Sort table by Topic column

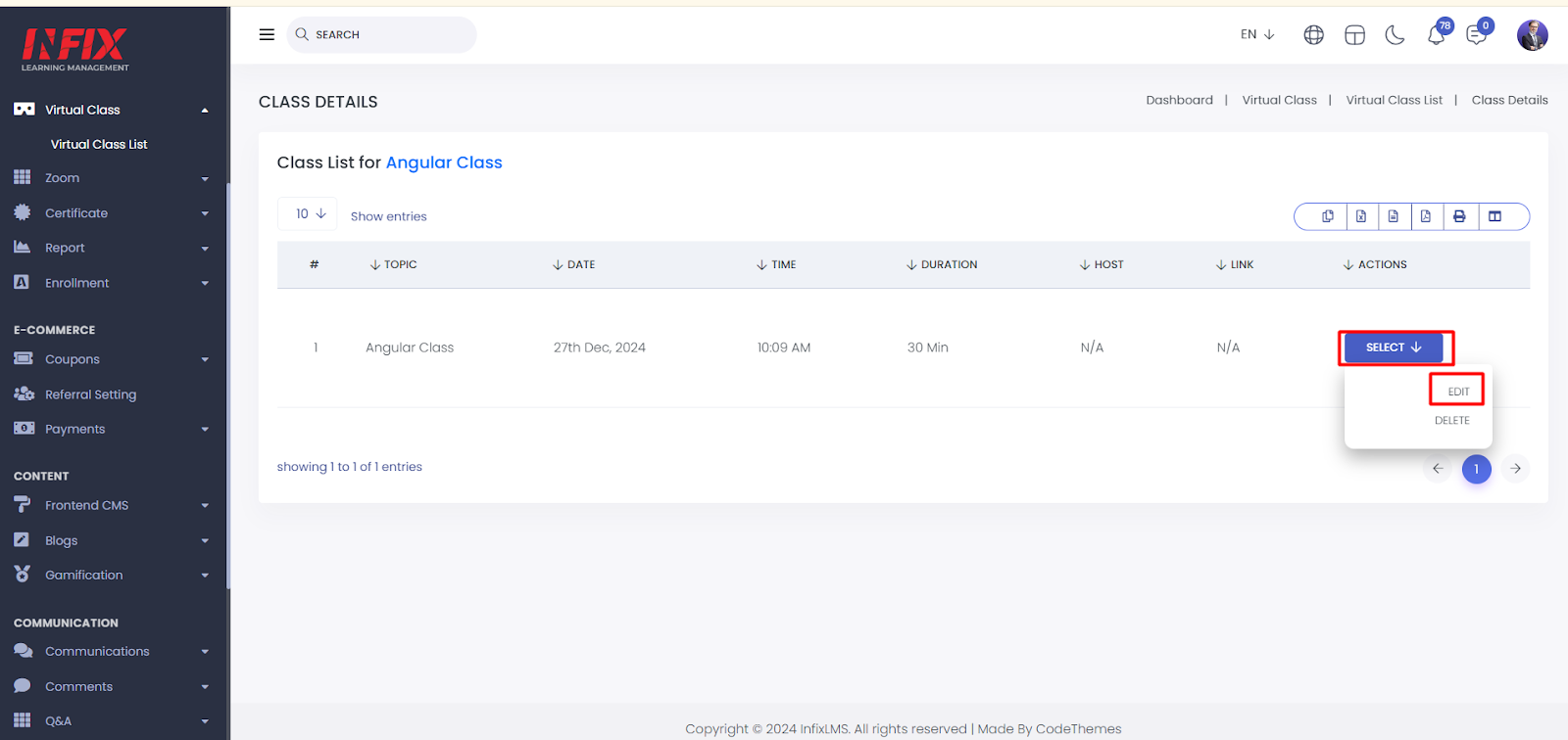pyautogui.click(x=394, y=264)
